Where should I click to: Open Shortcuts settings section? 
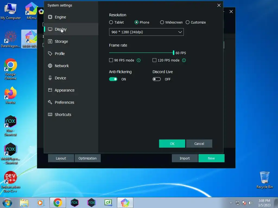coord(71,115)
